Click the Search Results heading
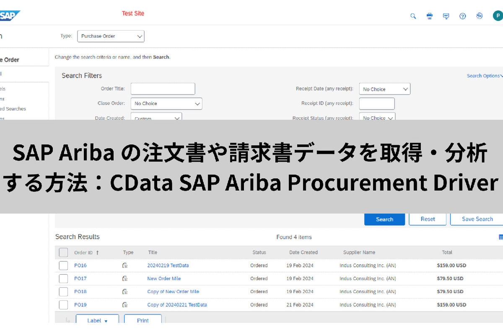The height and width of the screenshot is (335, 503). (x=78, y=237)
